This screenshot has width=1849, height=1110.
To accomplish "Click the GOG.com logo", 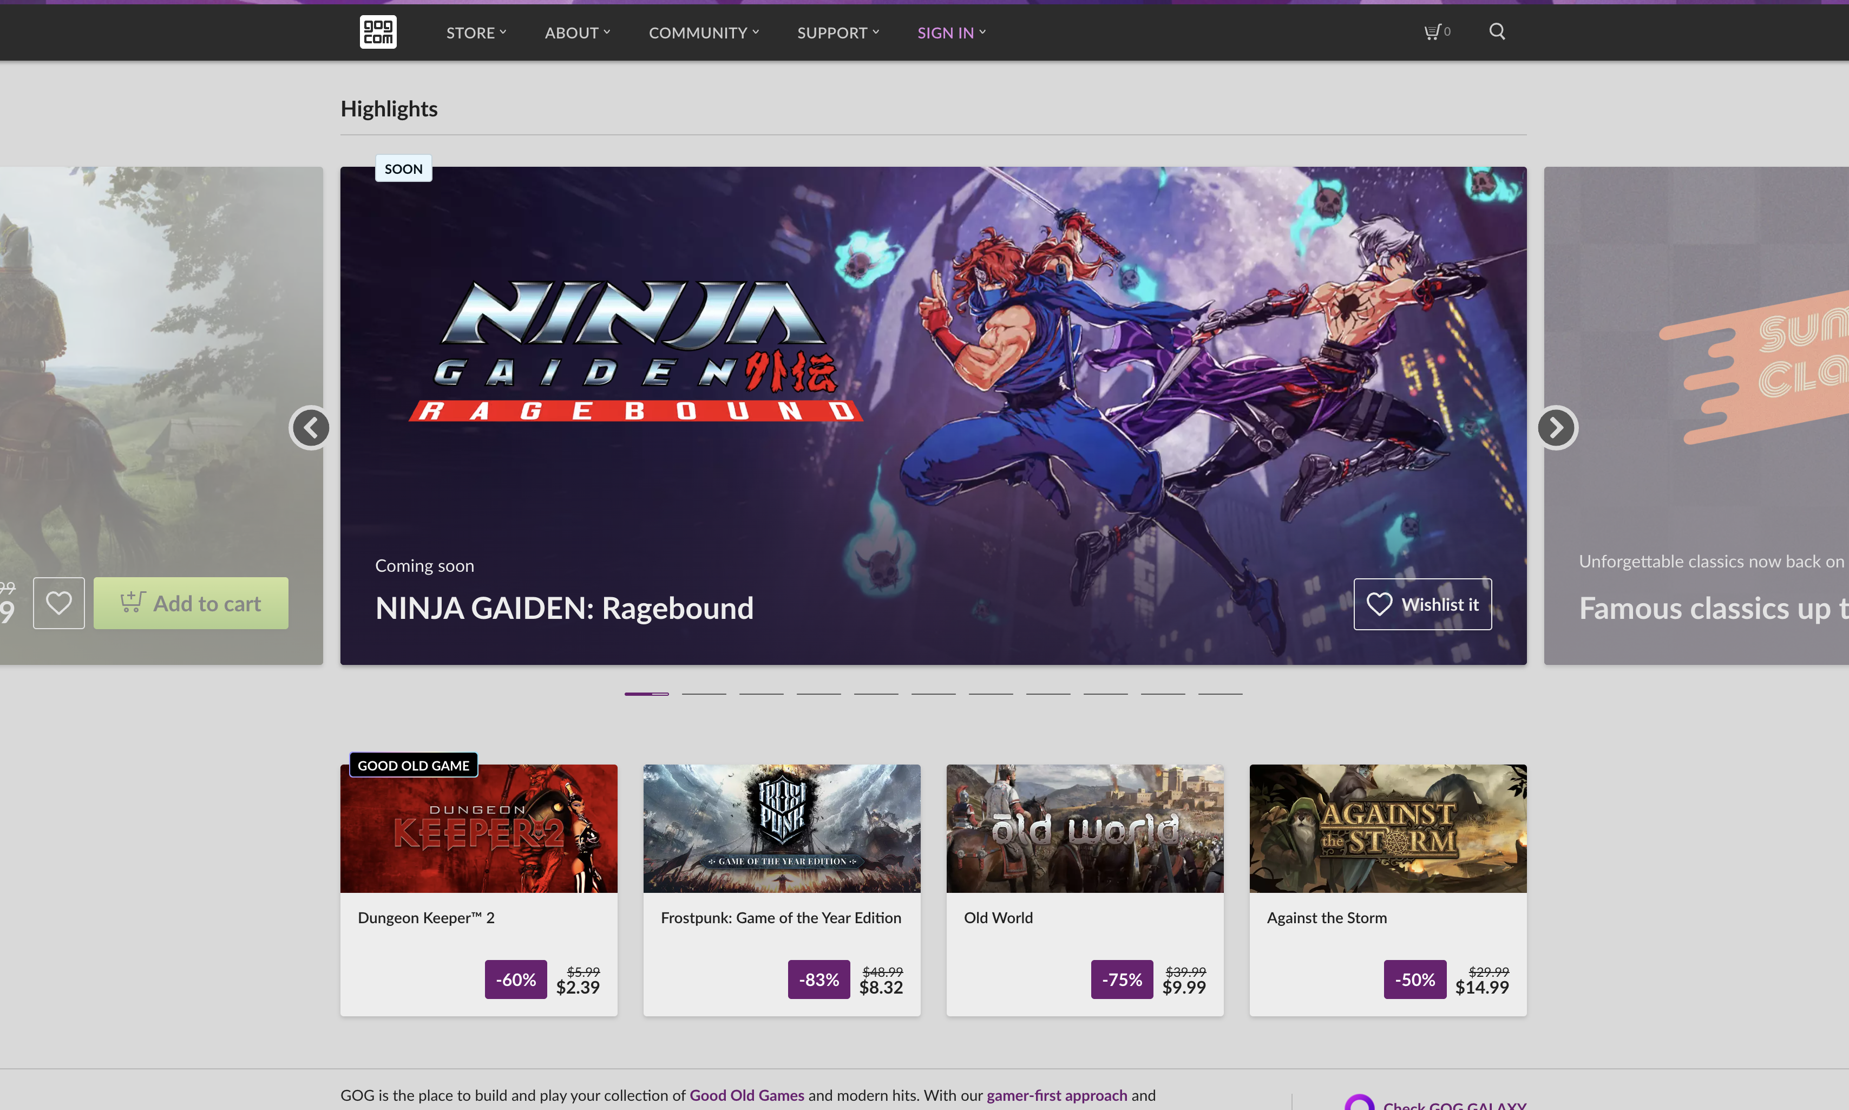I will pyautogui.click(x=378, y=31).
